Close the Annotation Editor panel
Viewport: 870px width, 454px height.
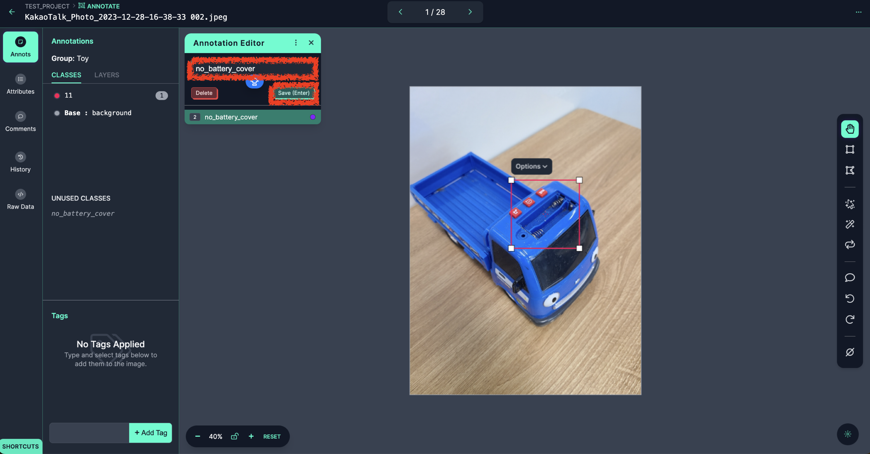pos(311,43)
